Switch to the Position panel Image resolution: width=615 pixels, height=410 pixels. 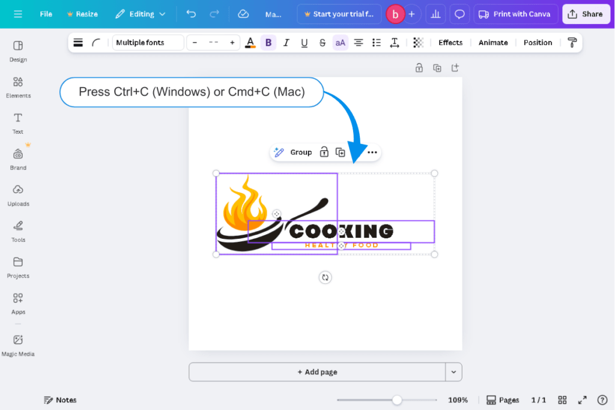[x=538, y=42]
